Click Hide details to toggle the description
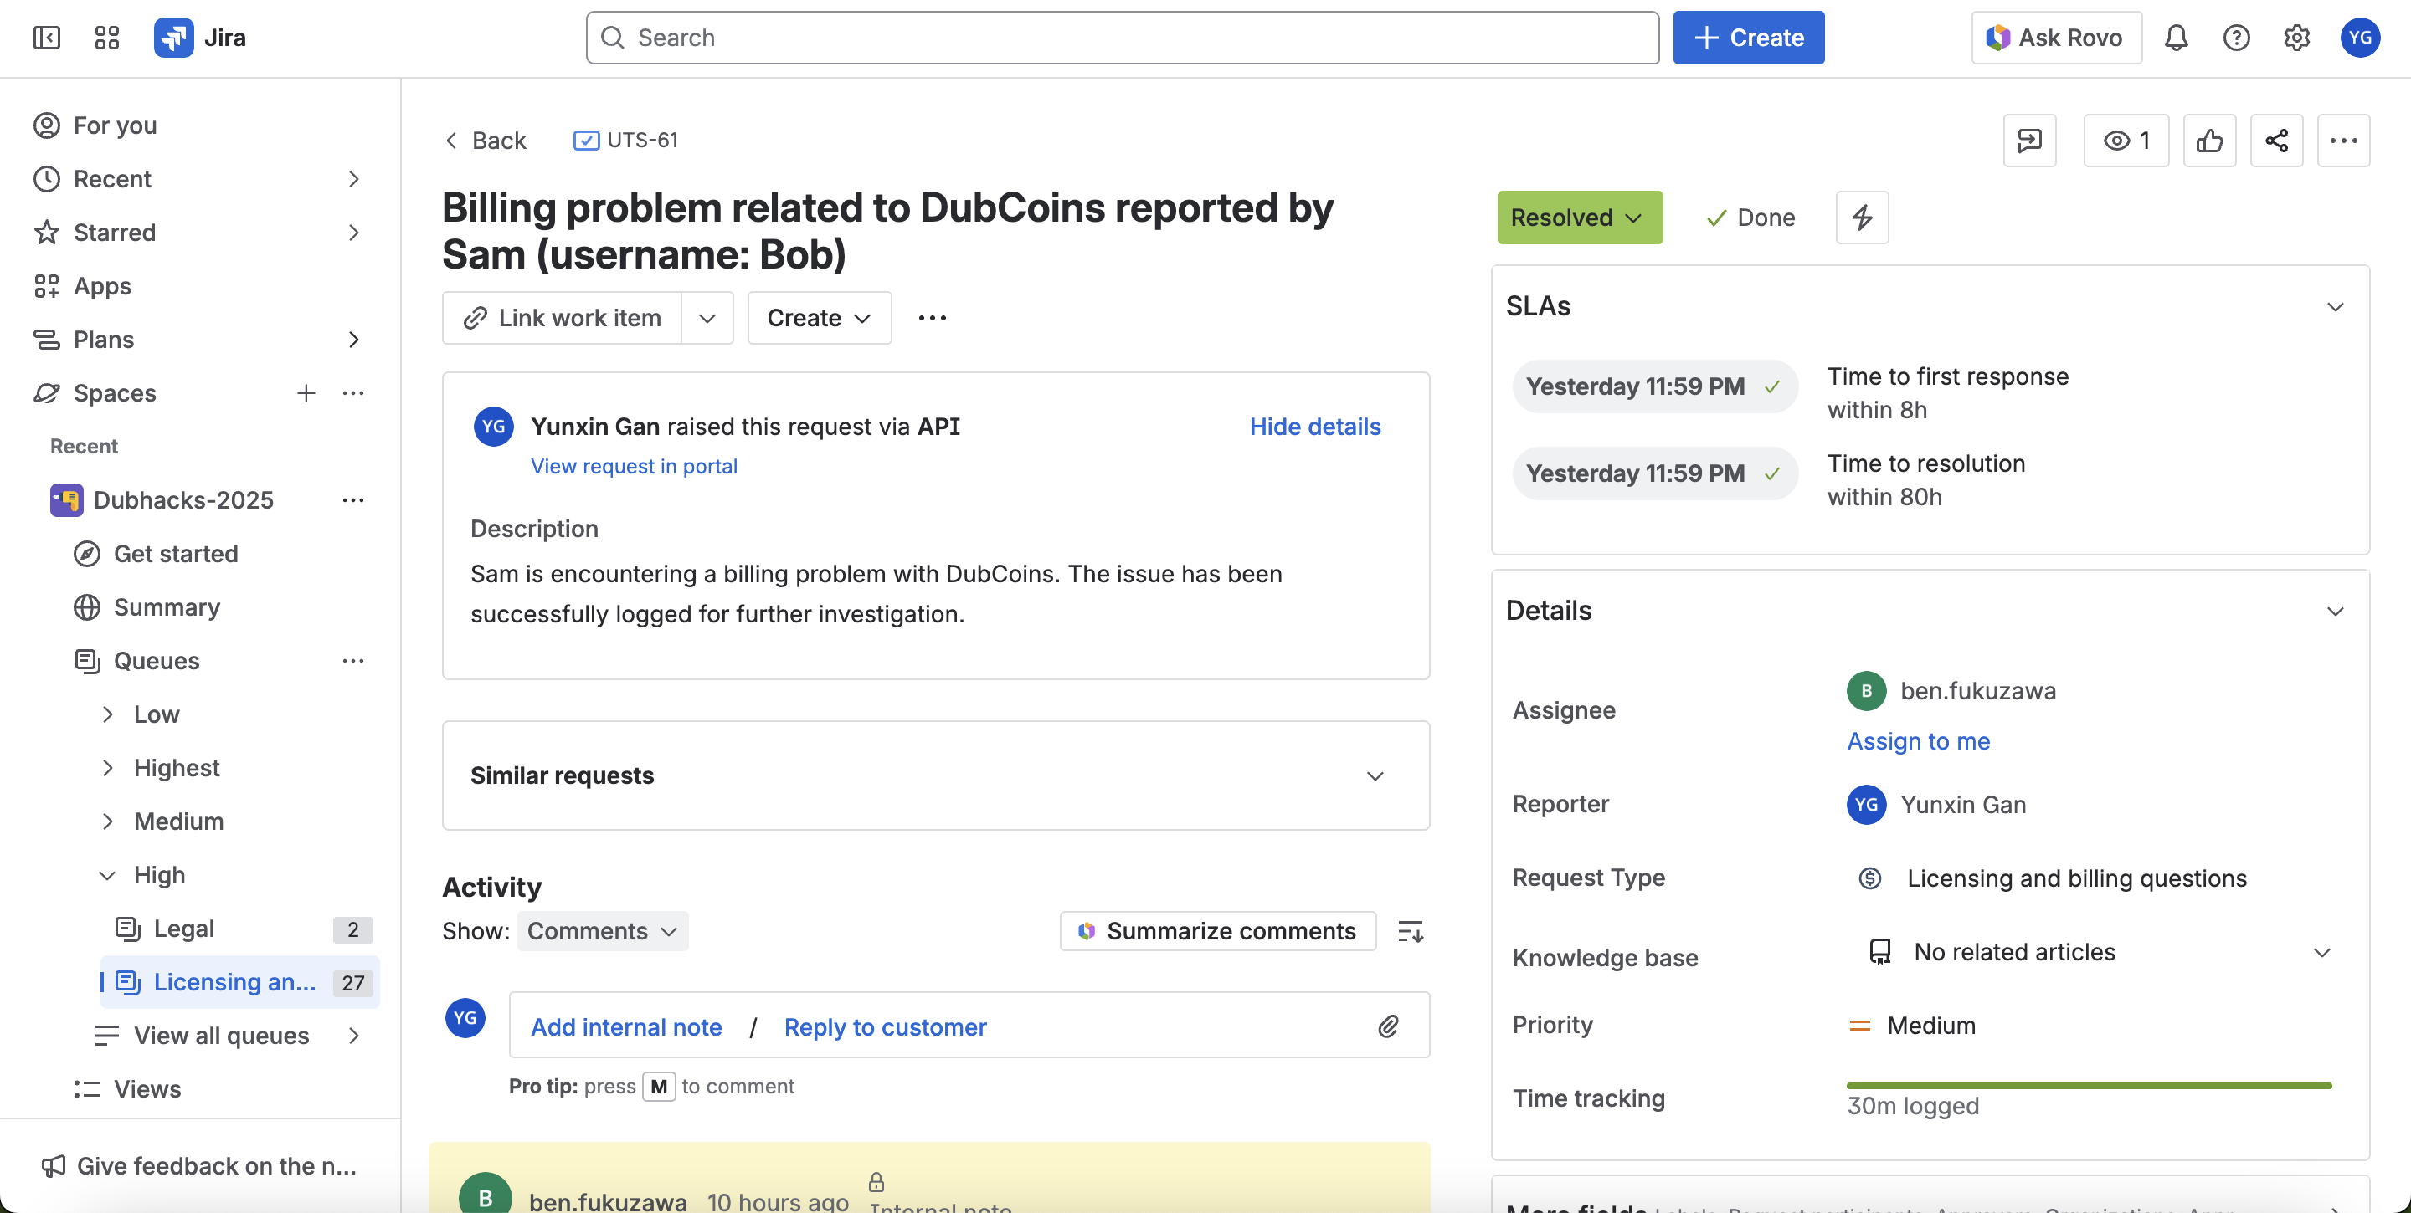2411x1213 pixels. (x=1314, y=427)
